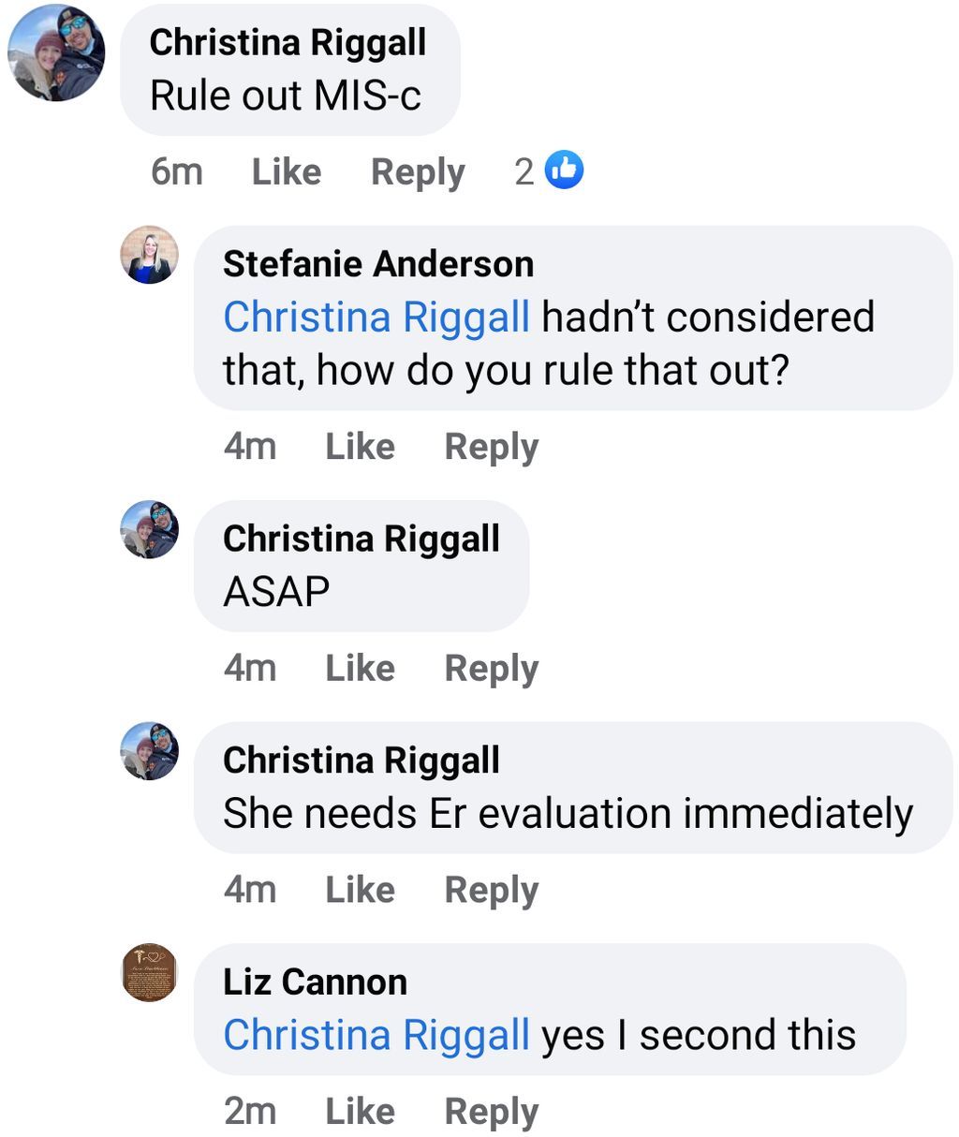
Task: Open Christina Riggall's avatar on top comment
Action: point(56,52)
